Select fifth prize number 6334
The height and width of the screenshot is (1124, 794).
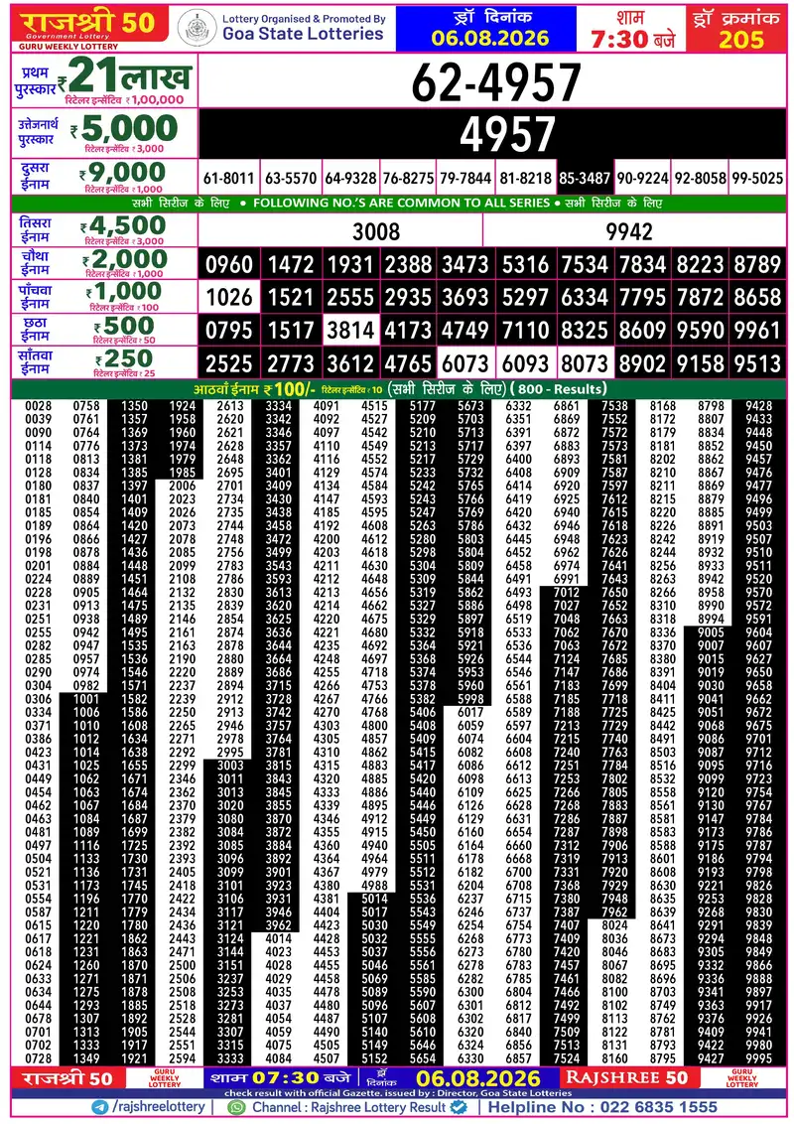pyautogui.click(x=585, y=298)
